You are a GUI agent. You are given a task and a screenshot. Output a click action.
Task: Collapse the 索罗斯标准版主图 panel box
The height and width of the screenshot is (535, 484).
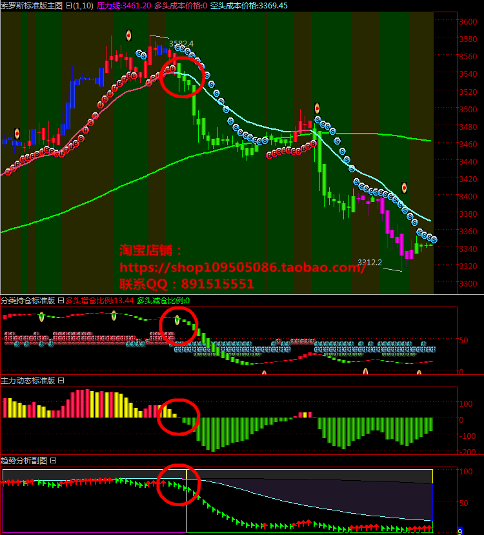(x=68, y=6)
